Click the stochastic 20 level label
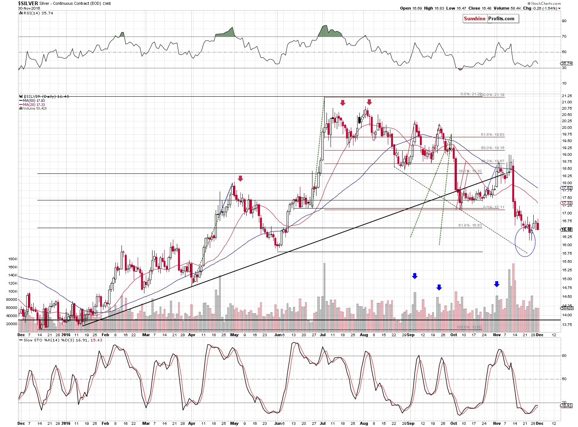This screenshot has width=578, height=427. [564, 403]
